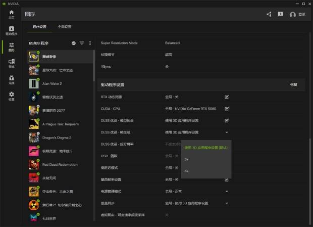Click the Super Resolution Mode Balanced value

point(172,43)
